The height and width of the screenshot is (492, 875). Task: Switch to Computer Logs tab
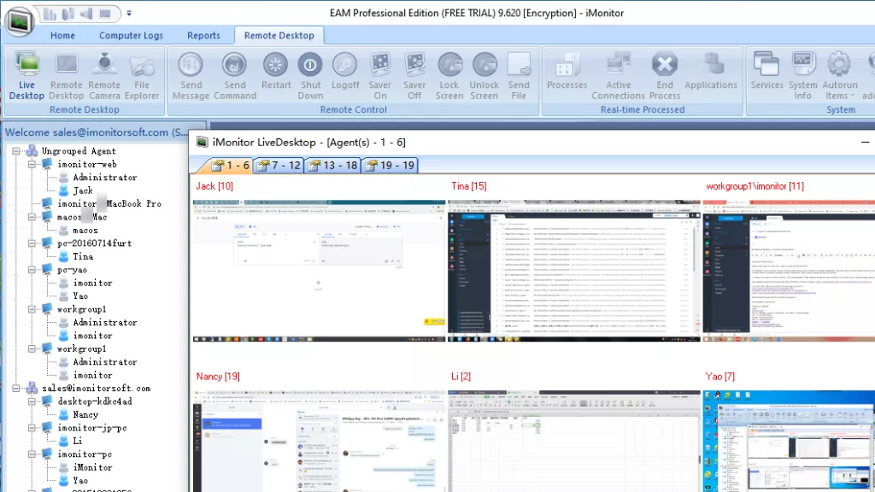(131, 35)
